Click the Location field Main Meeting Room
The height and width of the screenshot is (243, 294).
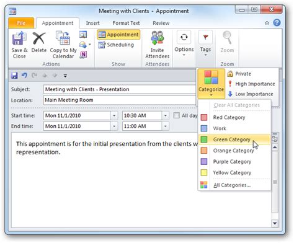(120, 100)
